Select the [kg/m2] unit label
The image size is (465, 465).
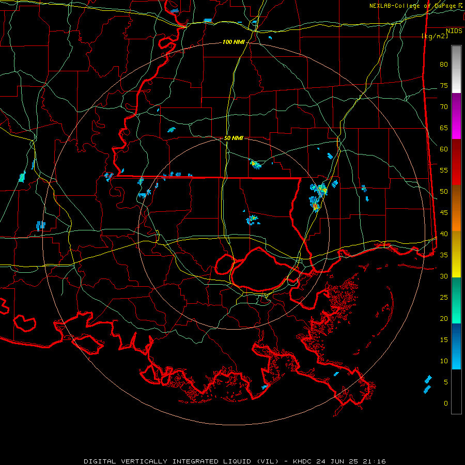pos(435,36)
